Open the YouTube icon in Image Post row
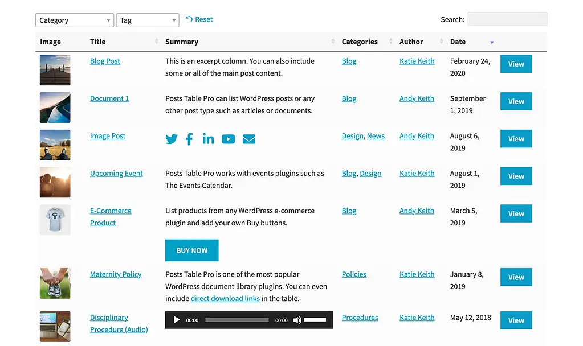583x346 pixels. click(229, 139)
